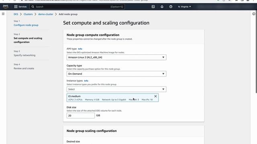
Task: Select the t3.medium instance label
Action: 74,96
